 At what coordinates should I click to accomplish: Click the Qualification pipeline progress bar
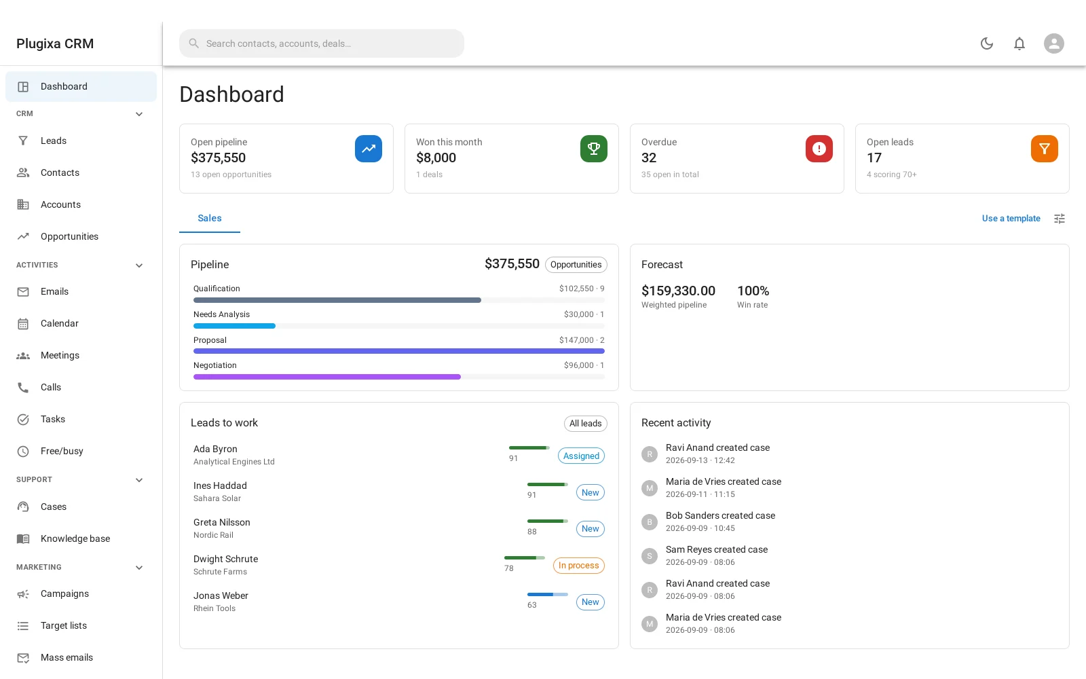pyautogui.click(x=399, y=300)
